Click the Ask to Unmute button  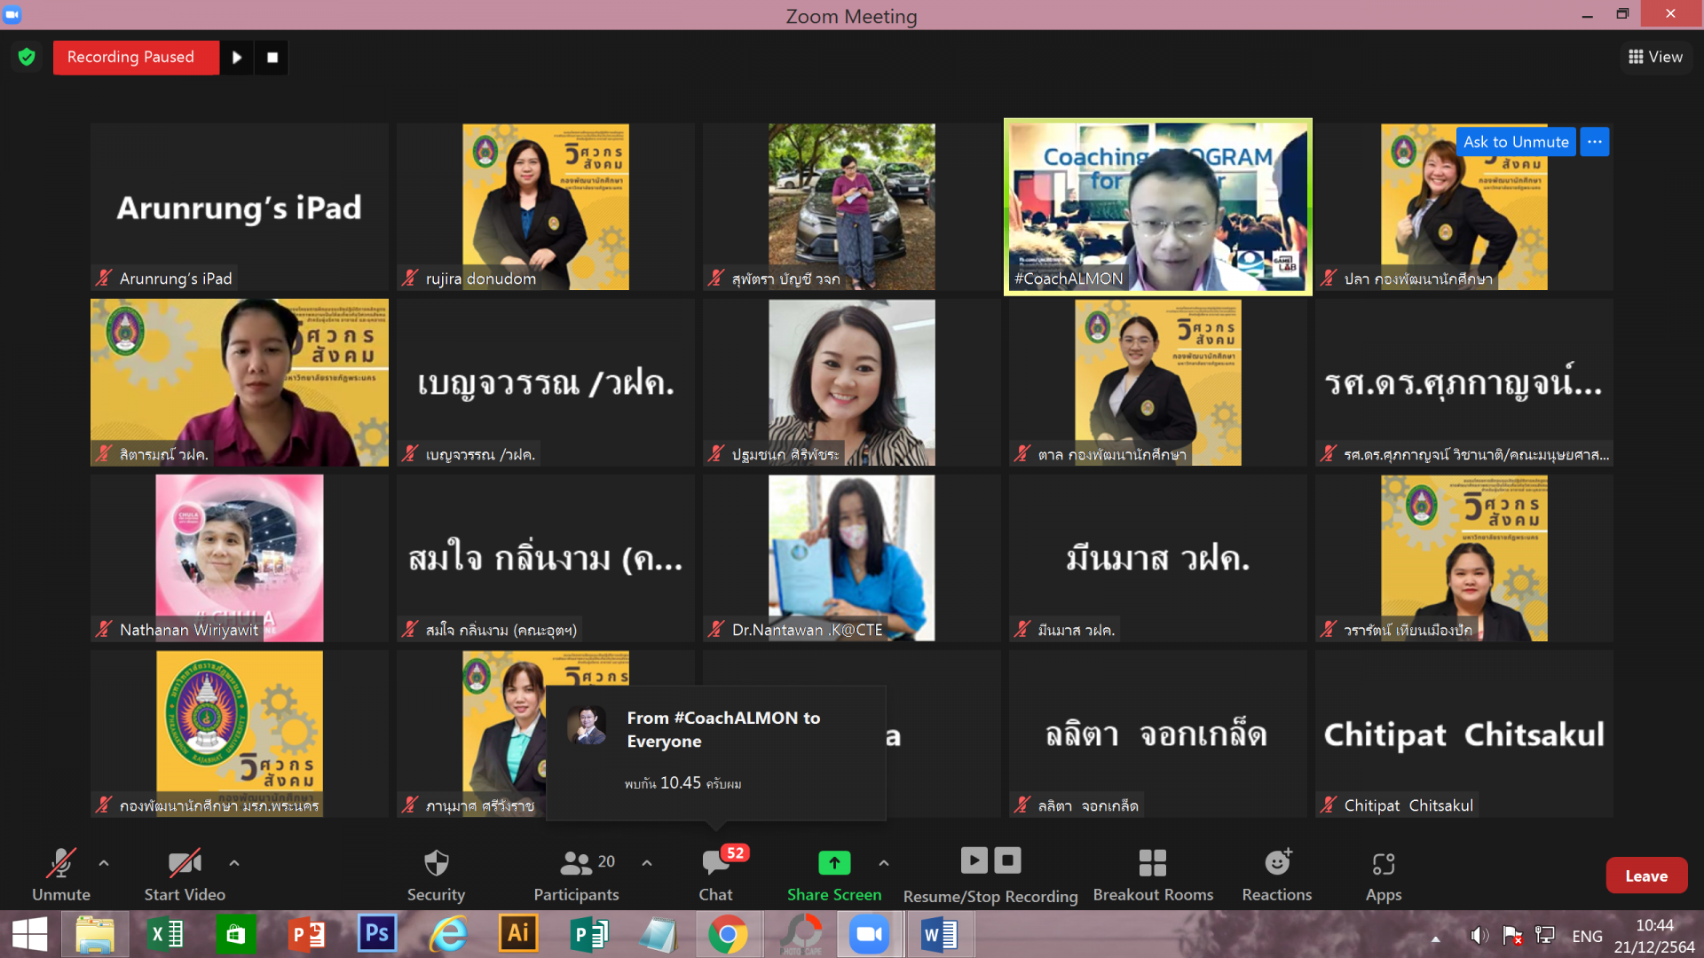[x=1515, y=142]
